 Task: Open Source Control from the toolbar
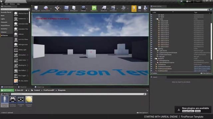[46, 8]
